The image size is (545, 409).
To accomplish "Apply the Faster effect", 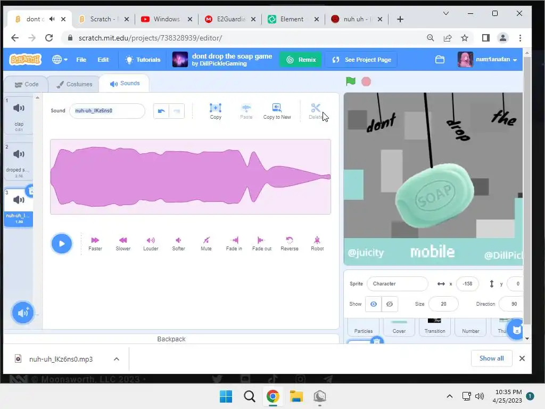I will click(95, 244).
